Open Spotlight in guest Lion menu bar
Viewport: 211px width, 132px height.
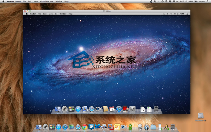coord(187,14)
